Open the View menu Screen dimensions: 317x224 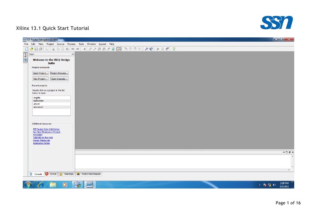tap(41, 44)
